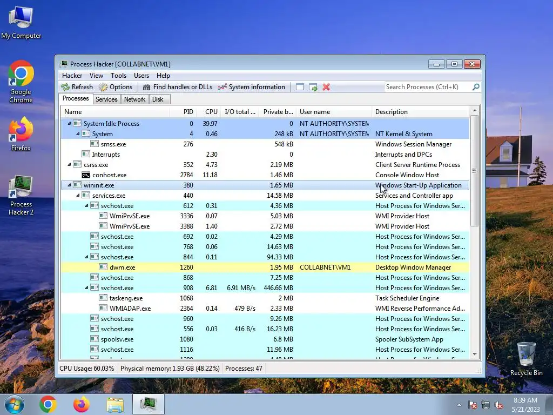This screenshot has width=553, height=415.
Task: Click the process list scroll down arrow
Action: coord(475,354)
